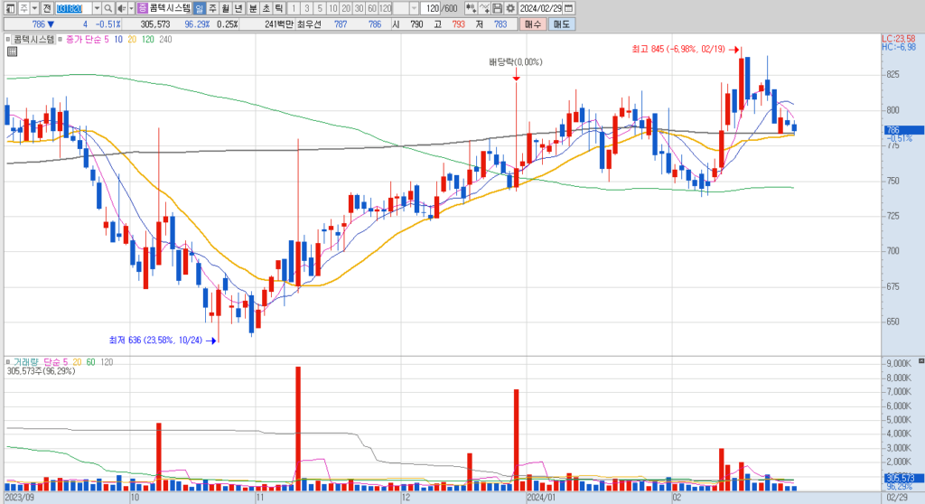
Task: Click the stock code input field
Action: pos(74,8)
